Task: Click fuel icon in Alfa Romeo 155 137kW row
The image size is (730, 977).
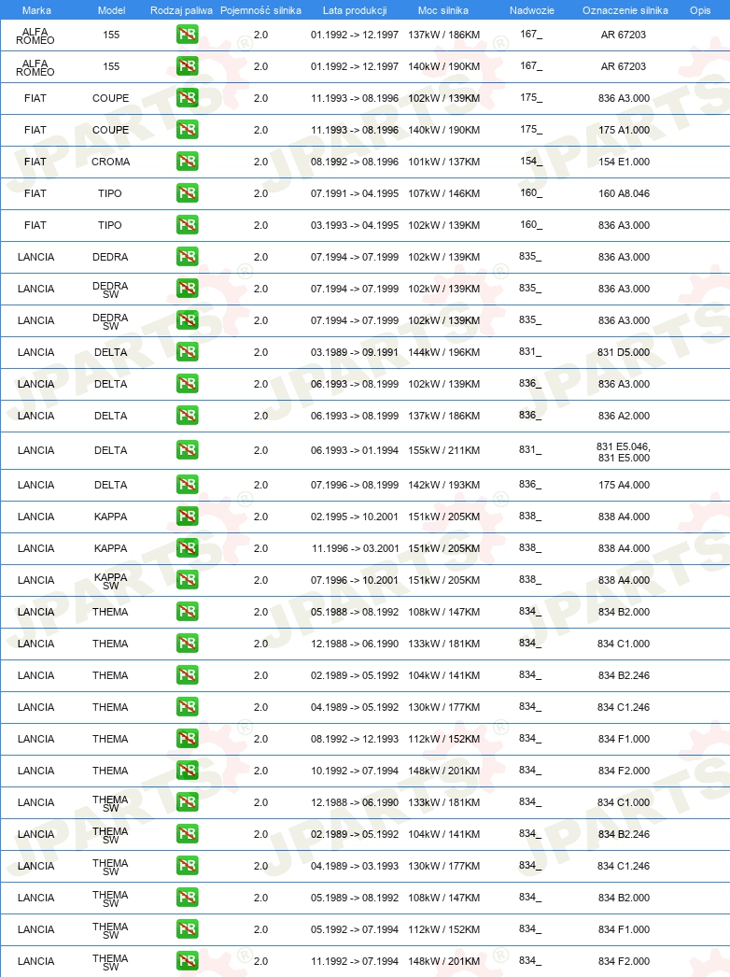Action: coord(187,35)
